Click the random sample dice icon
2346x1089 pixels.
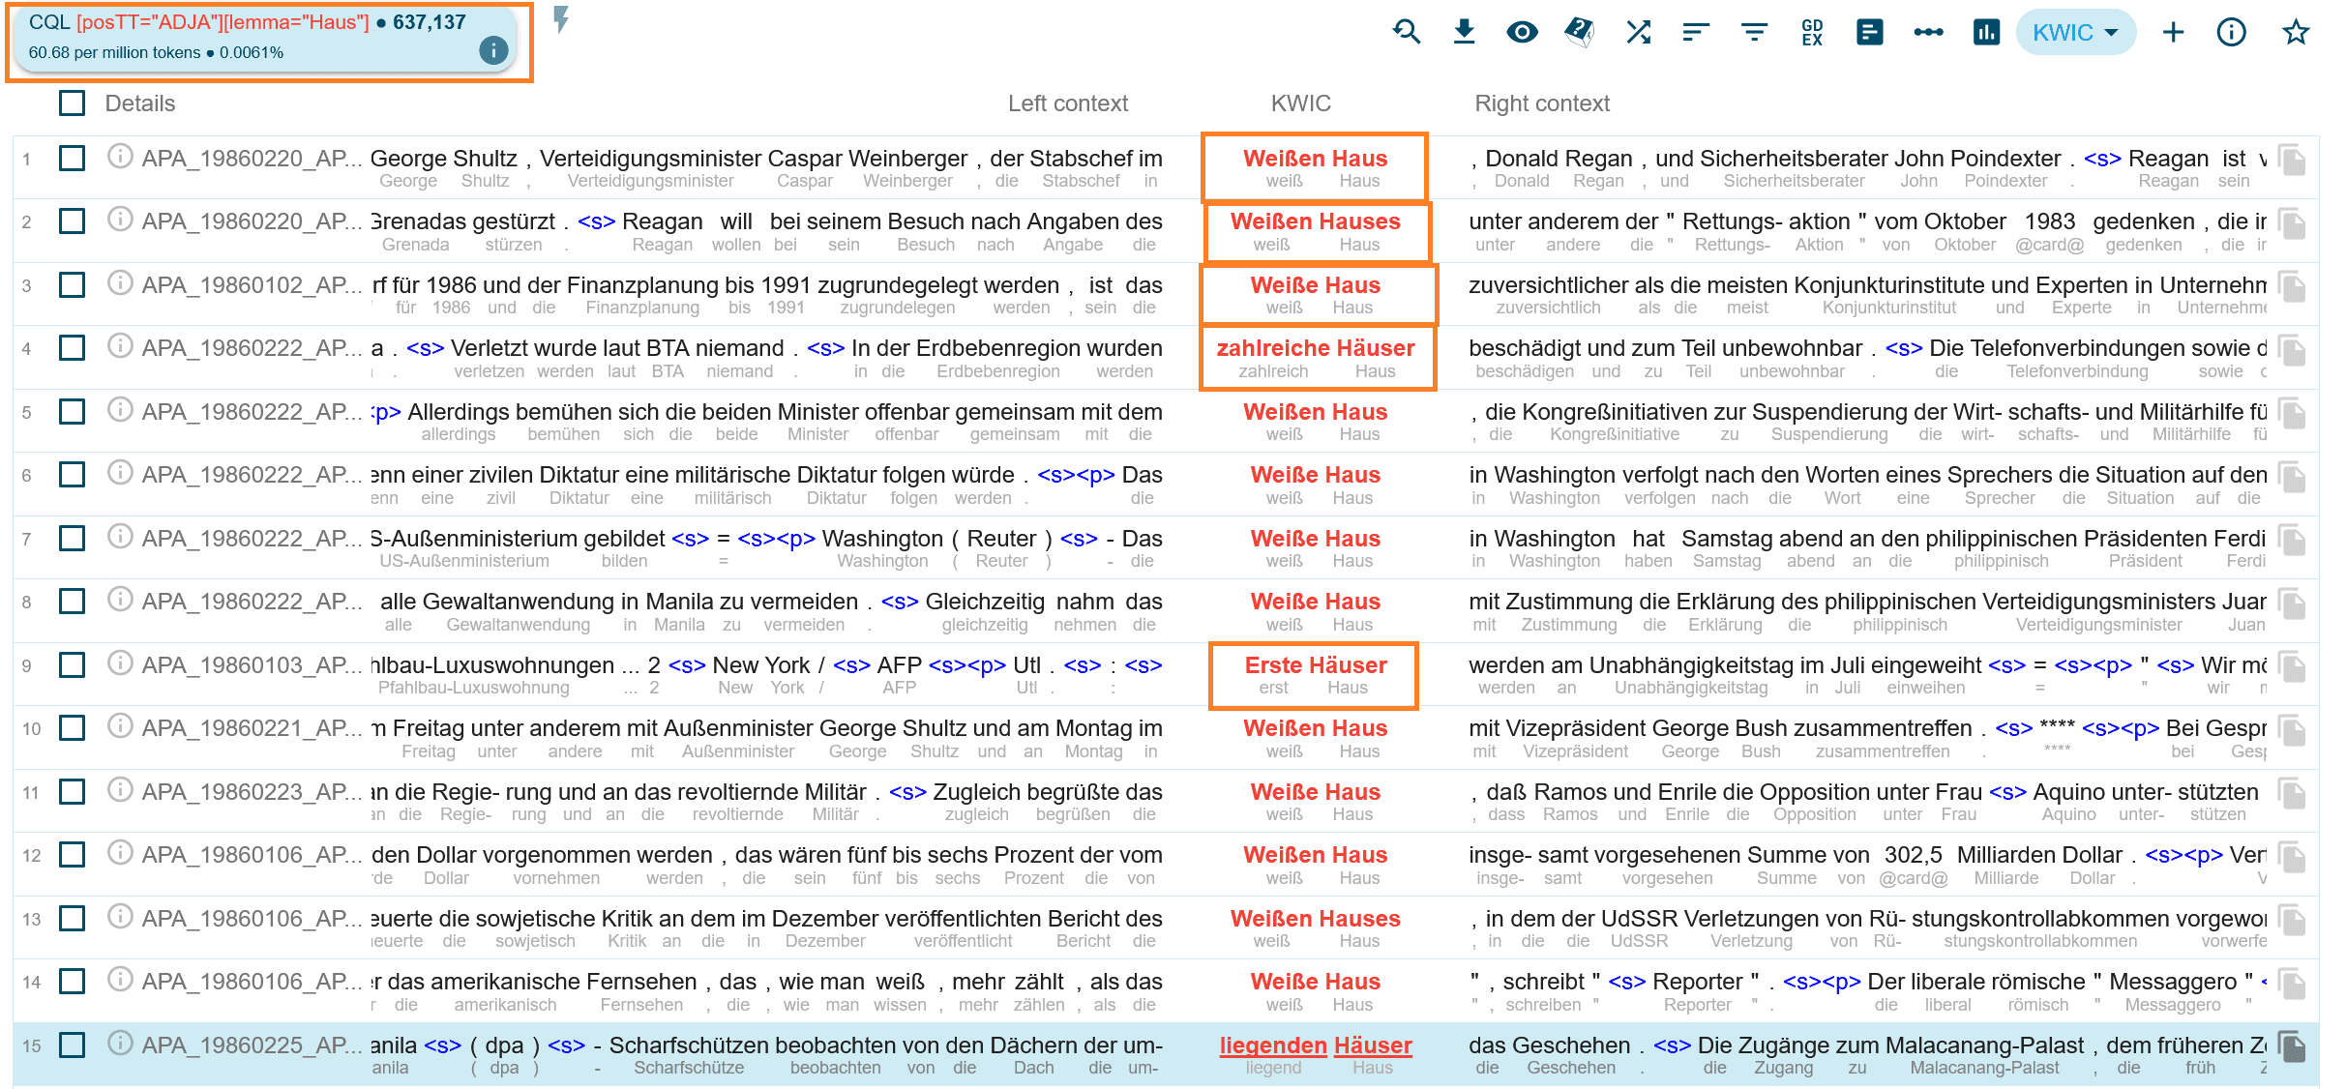click(1580, 32)
